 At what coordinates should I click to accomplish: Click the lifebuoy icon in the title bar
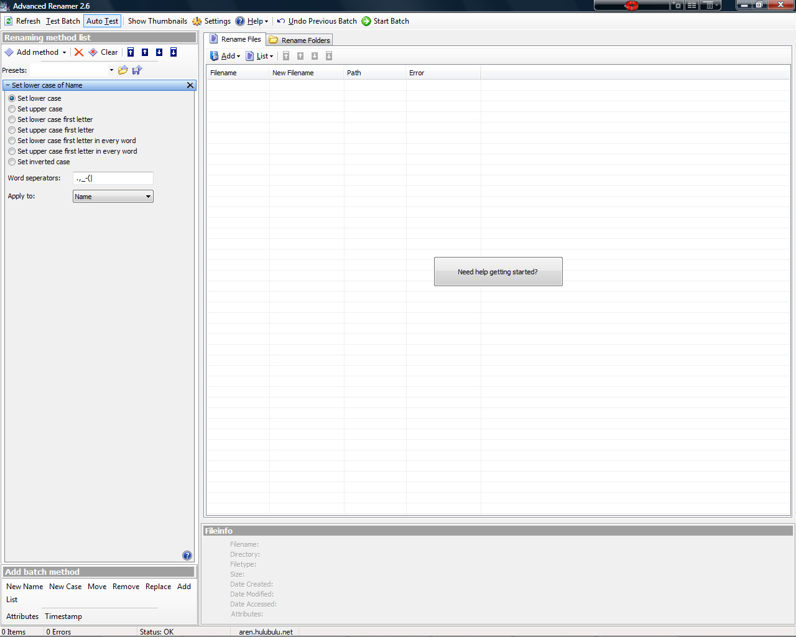[632, 6]
